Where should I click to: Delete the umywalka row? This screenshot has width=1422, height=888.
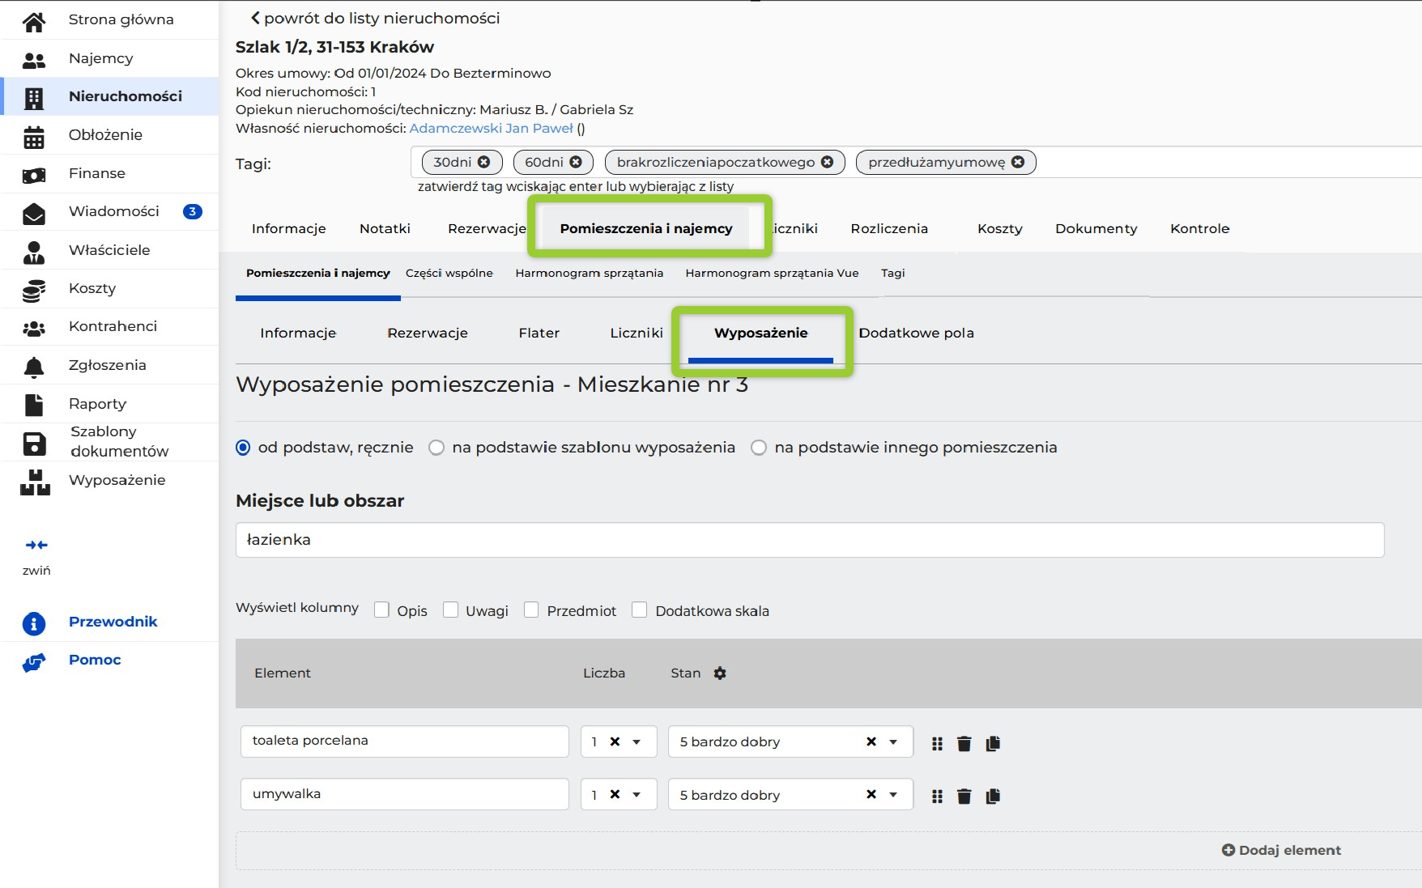964,797
